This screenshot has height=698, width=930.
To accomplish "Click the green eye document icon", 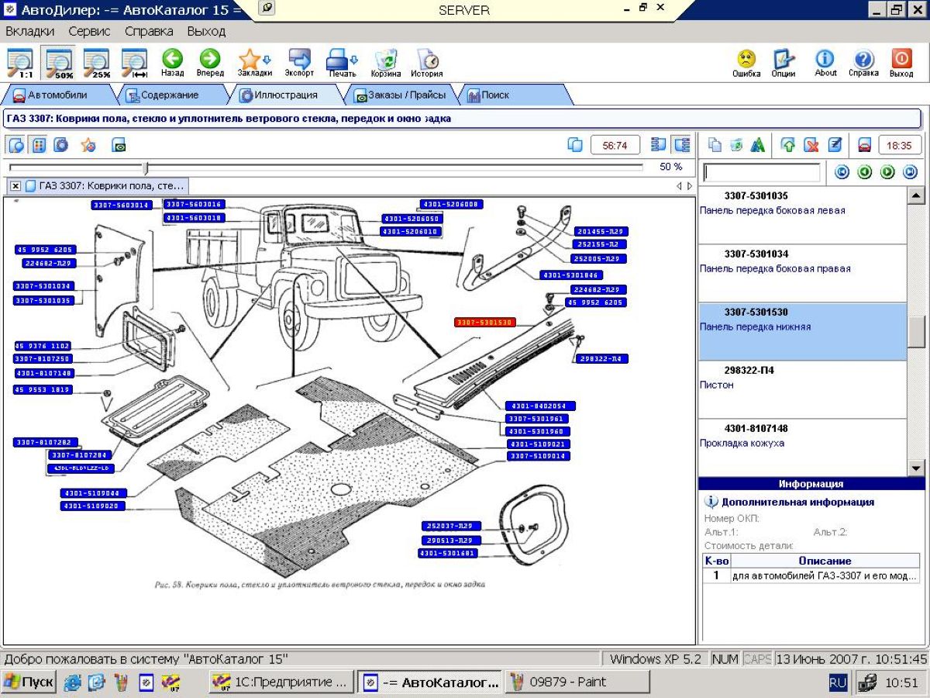I will coord(119,145).
